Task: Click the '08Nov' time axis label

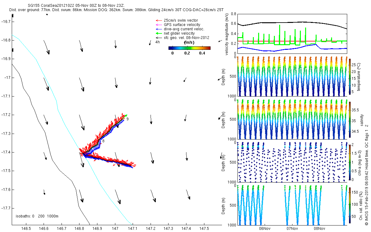Action: click(319, 229)
